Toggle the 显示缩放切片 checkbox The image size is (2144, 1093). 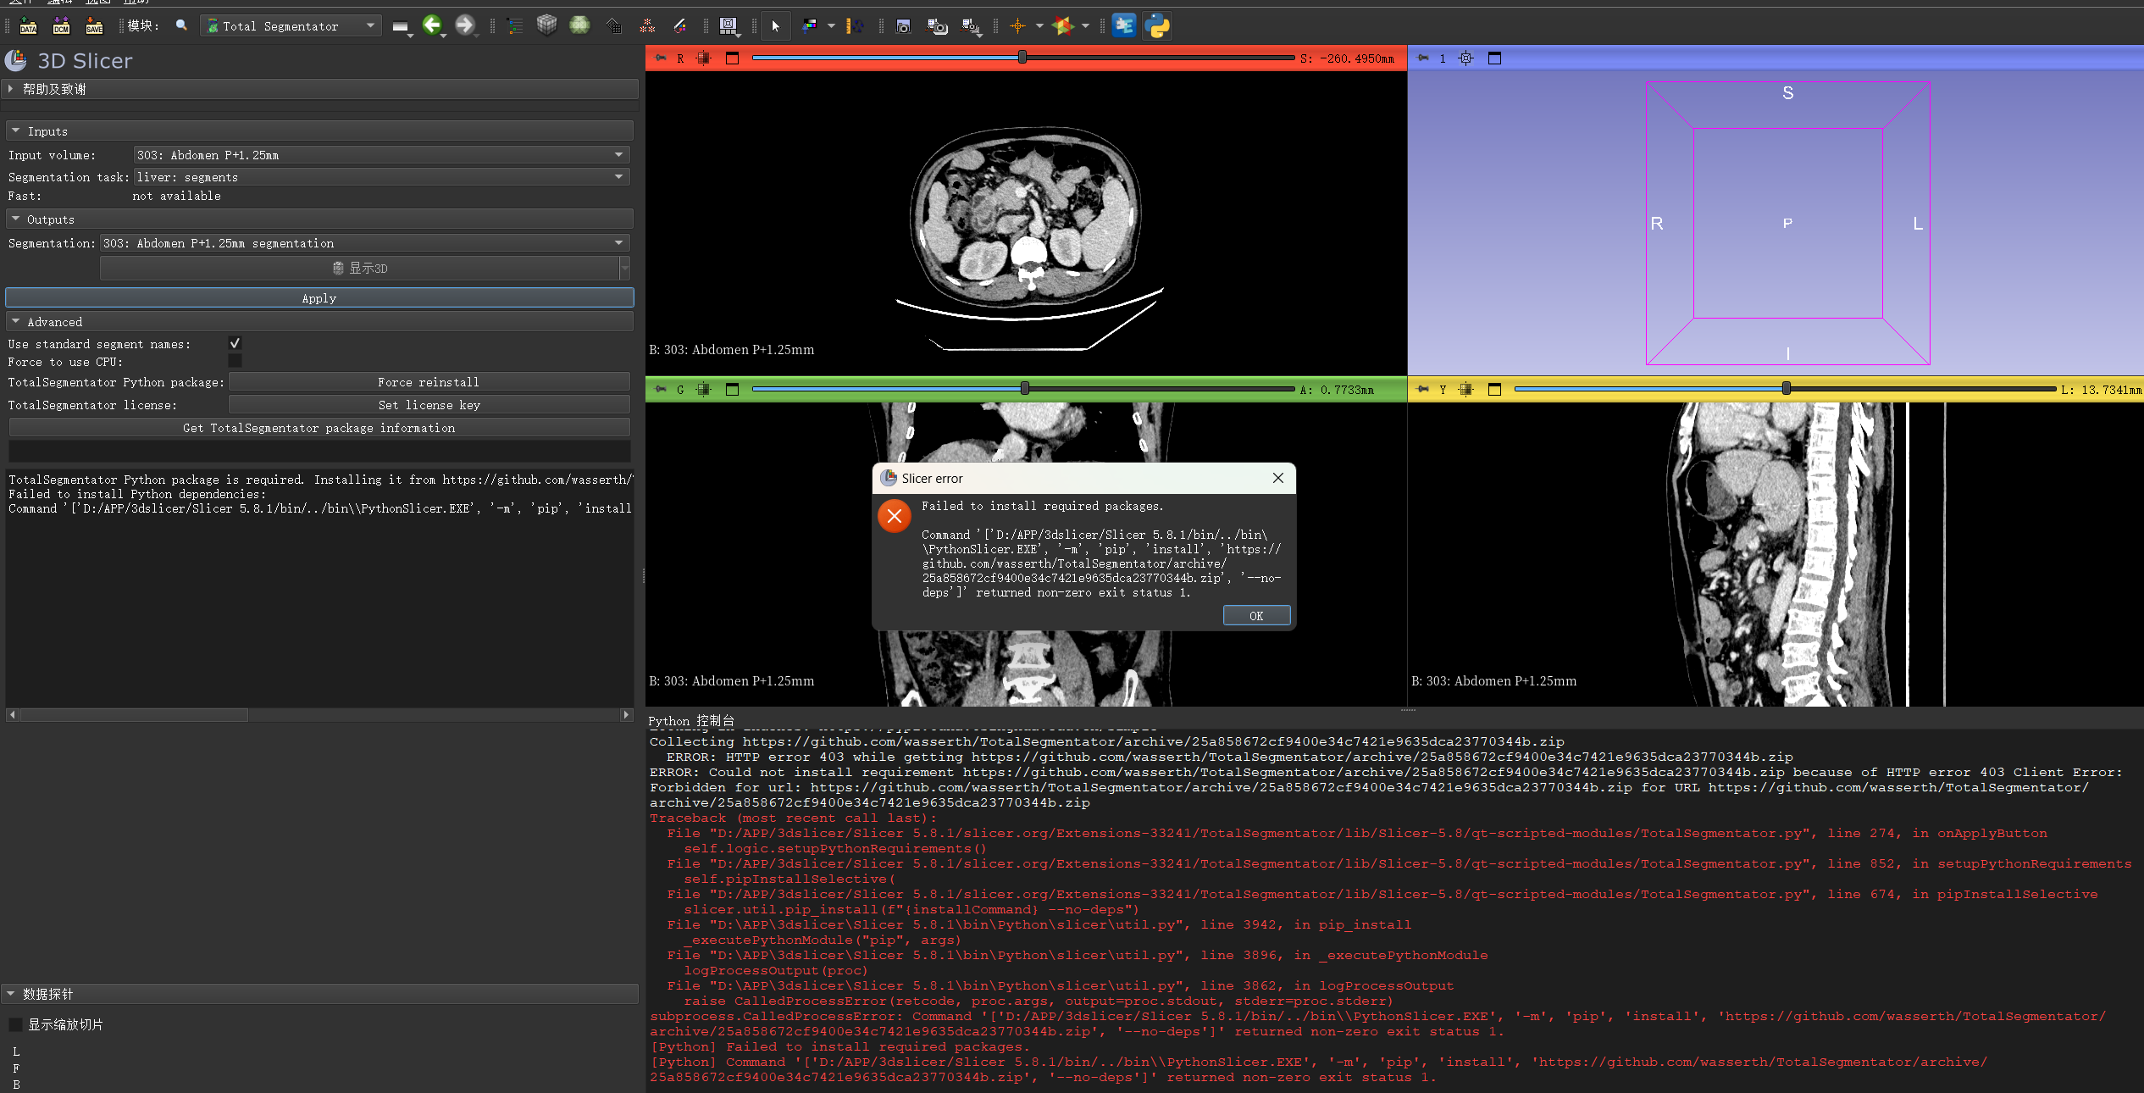pyautogui.click(x=15, y=1024)
